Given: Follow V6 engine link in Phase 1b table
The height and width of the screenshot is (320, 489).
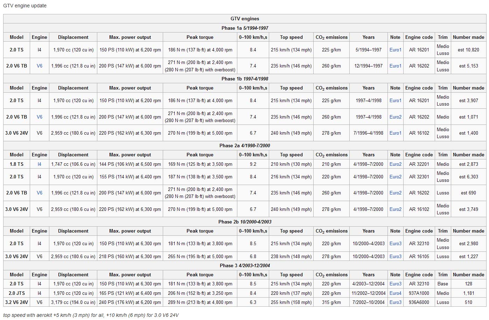Looking at the screenshot, I should coord(39,117).
